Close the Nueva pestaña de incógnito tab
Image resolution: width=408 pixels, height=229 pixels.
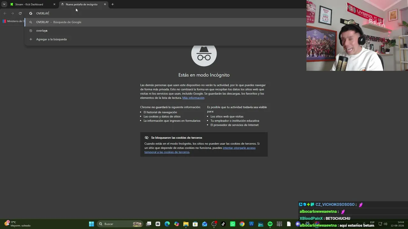[105, 4]
